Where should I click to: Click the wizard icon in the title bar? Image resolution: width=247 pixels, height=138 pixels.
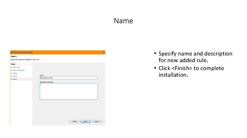12,52
